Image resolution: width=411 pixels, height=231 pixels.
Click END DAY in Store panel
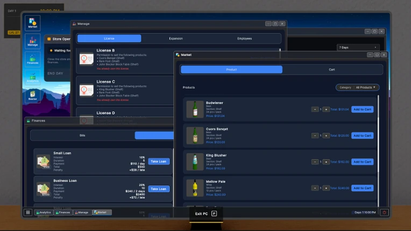point(55,74)
